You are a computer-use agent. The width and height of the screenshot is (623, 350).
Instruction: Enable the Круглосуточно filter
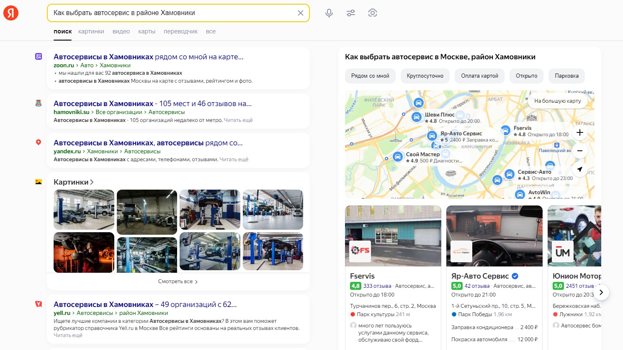click(x=425, y=76)
